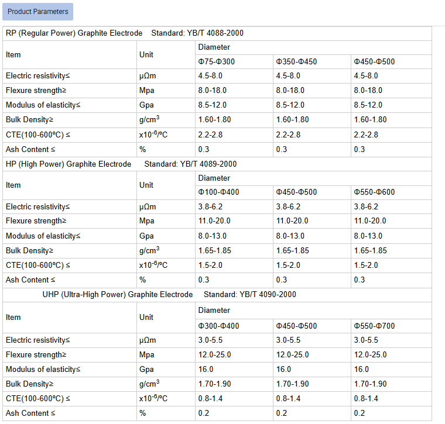Click the Φ300-Φ400 diameter column header
This screenshot has height=424, width=445.
click(x=218, y=325)
